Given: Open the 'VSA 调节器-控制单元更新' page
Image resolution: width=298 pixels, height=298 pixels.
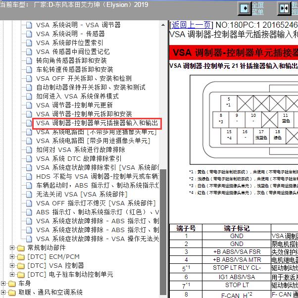Looking at the screenshot, I should [x=74, y=105].
